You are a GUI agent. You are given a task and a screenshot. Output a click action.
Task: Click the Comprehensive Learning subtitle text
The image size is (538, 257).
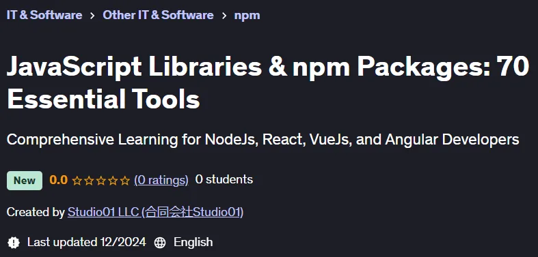(x=263, y=140)
